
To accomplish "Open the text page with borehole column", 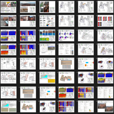I will coord(66,49).
